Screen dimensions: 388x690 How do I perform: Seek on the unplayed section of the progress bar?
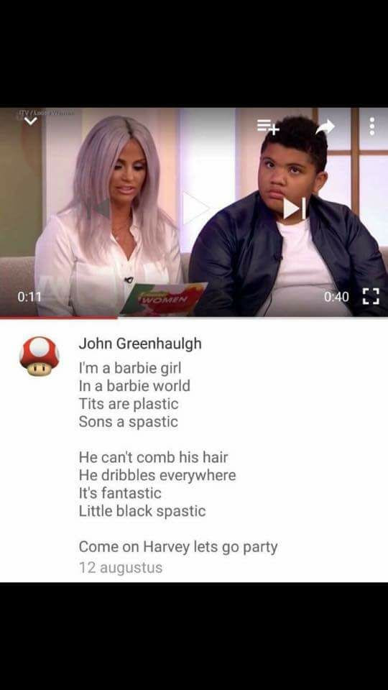point(252,317)
